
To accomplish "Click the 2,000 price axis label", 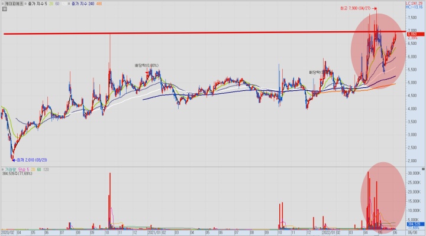I will [x=412, y=160].
